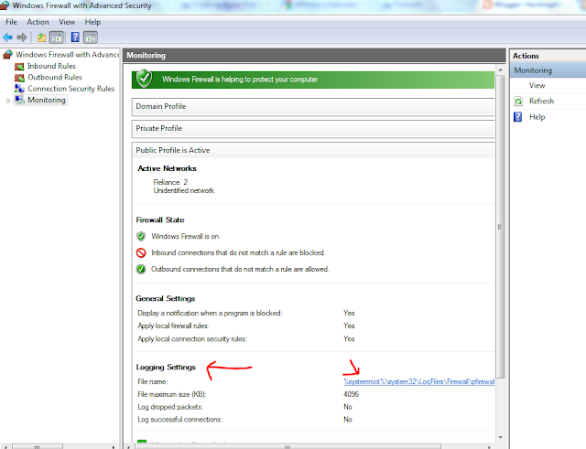Open the Help menu

click(92, 22)
